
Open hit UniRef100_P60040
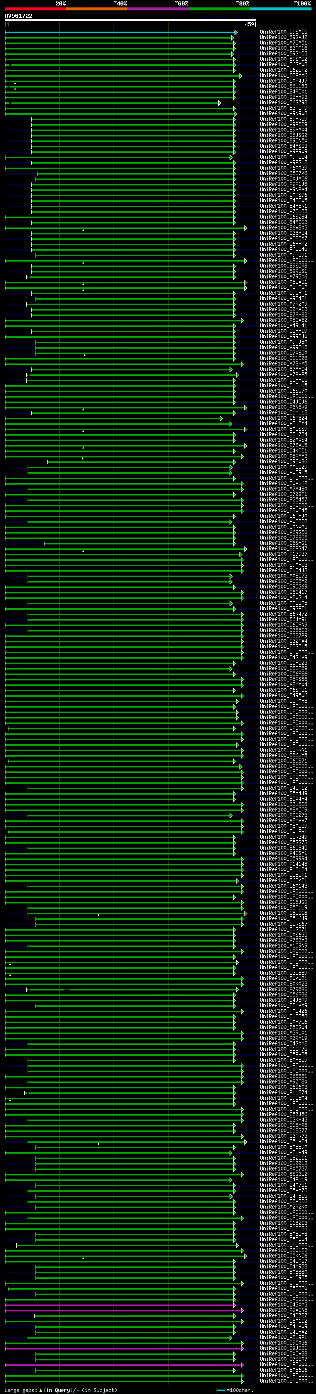pyautogui.click(x=283, y=249)
